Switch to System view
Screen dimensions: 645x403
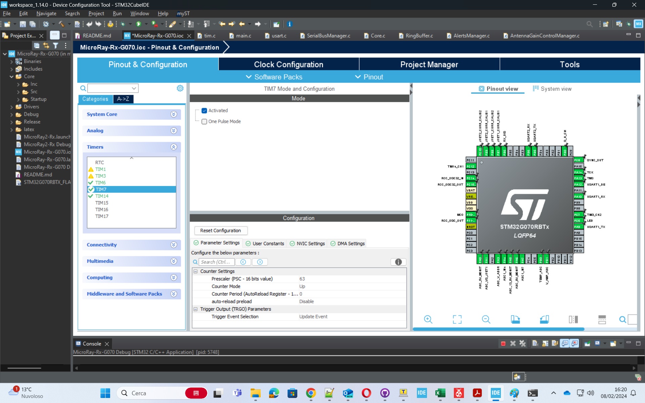pos(552,89)
